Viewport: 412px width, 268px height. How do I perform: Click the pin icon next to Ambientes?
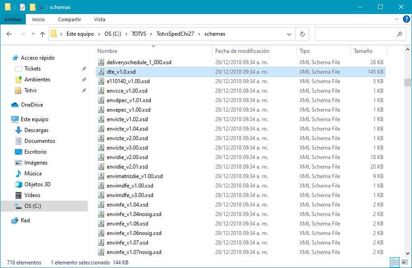[x=84, y=80]
